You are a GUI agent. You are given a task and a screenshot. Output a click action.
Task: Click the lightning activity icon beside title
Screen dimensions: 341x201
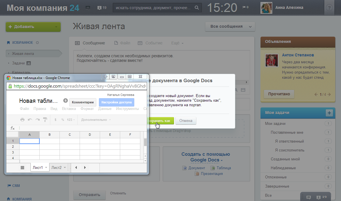(x=66, y=100)
